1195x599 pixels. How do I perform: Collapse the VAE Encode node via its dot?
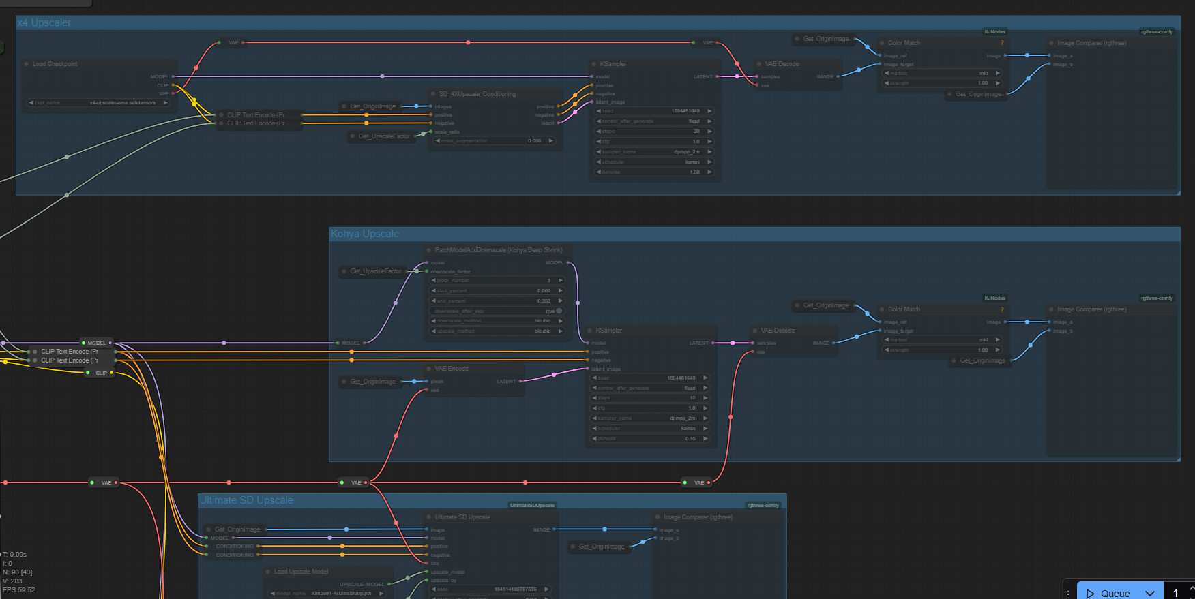click(x=429, y=369)
